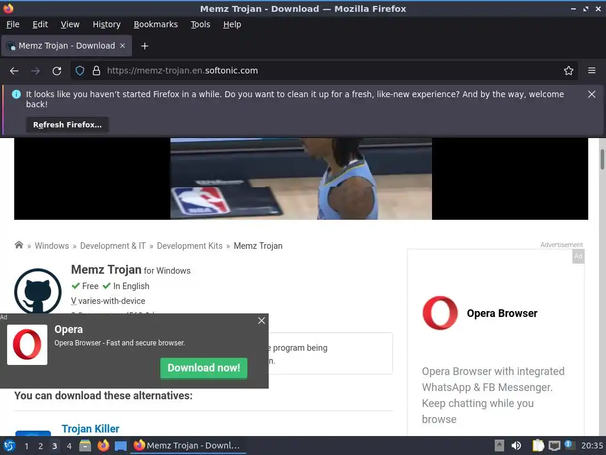Click the home breadcrumb icon
Image resolution: width=606 pixels, height=455 pixels.
point(18,245)
